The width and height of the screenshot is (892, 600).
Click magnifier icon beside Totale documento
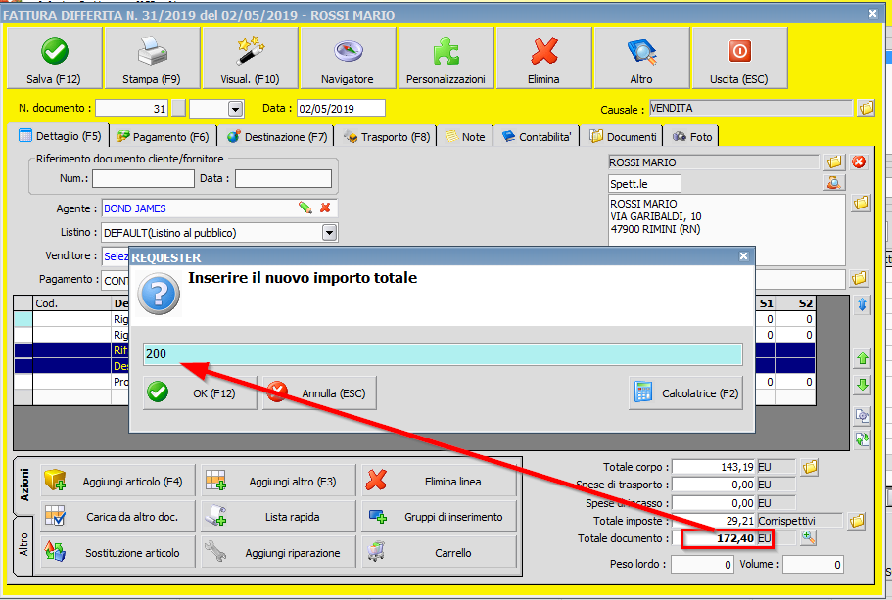point(808,537)
